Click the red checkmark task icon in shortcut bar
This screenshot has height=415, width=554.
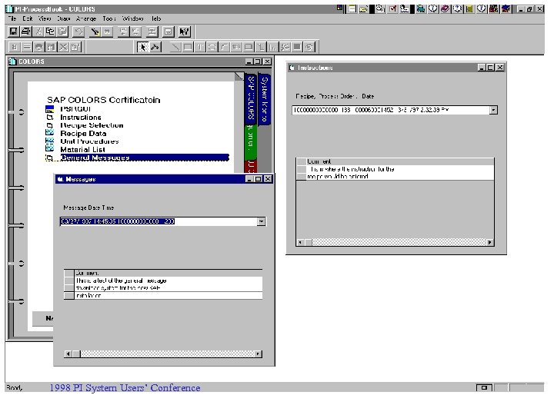(x=392, y=8)
